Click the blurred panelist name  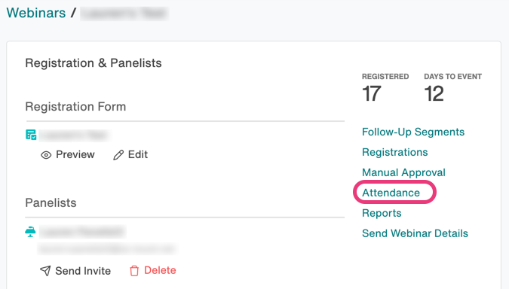pyautogui.click(x=82, y=232)
